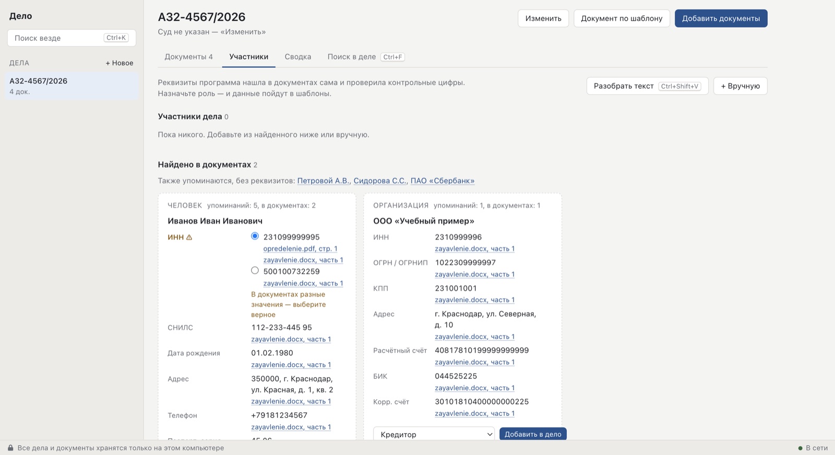Click organization INN value 2310999996
This screenshot has height=455, width=835.
tap(458, 237)
